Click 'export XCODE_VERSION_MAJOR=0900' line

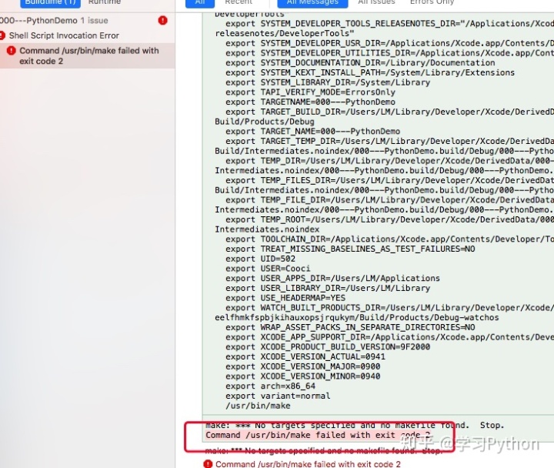coord(303,366)
